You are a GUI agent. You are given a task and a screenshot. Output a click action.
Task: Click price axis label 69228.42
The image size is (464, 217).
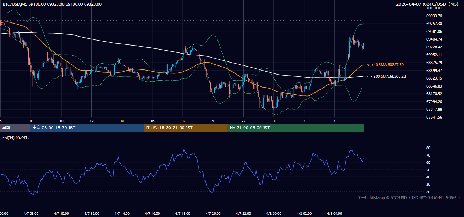point(434,47)
